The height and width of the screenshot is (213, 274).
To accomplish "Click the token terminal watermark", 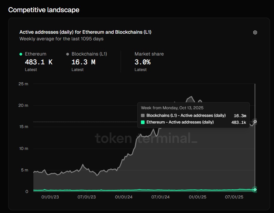I will tap(146, 138).
